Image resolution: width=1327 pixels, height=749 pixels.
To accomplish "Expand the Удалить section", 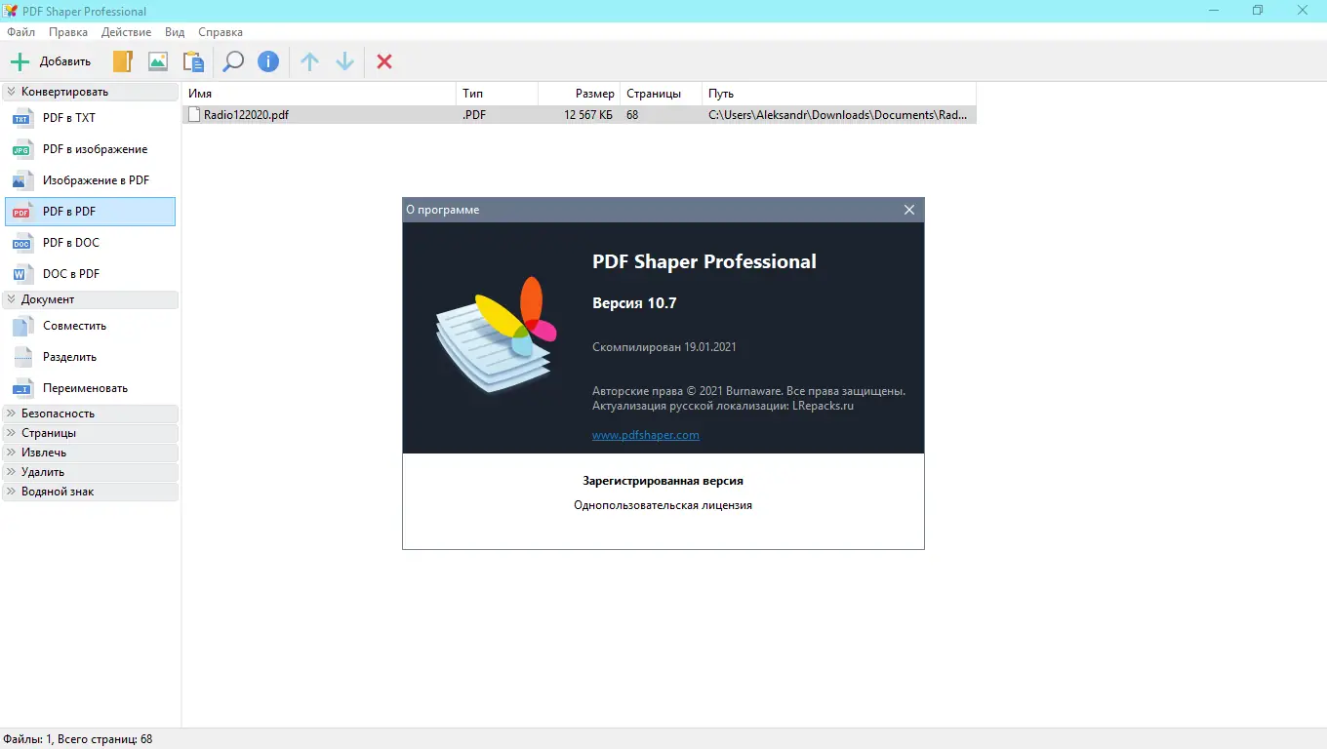I will (x=90, y=472).
